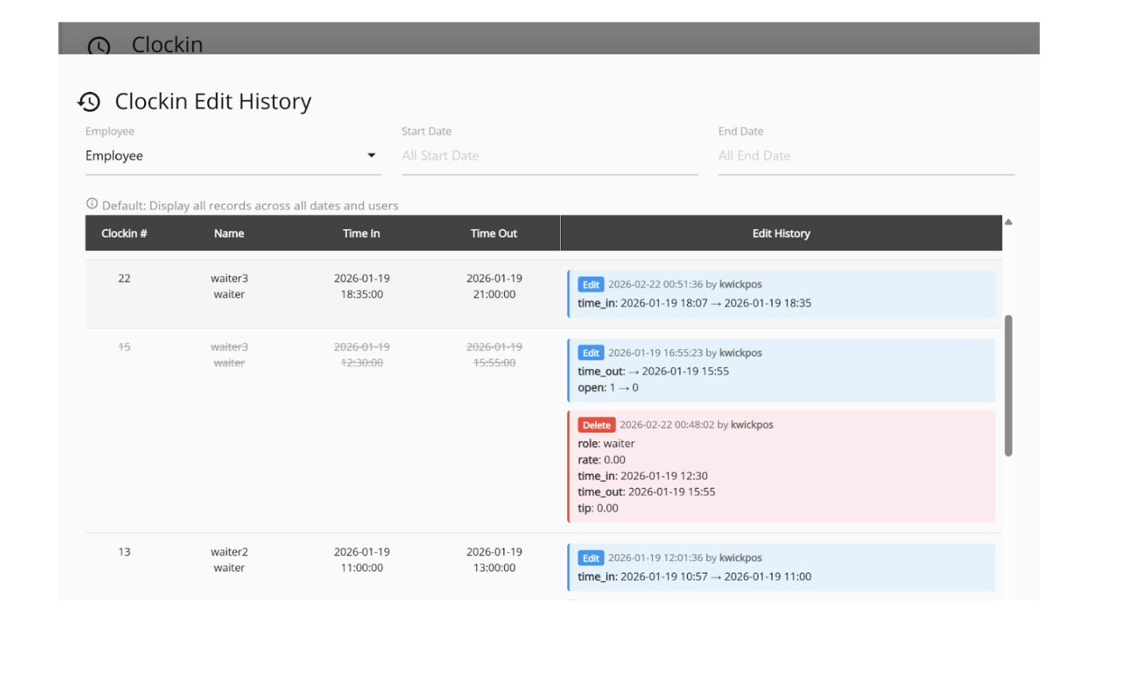Click the '2026-01-19 16:55:23 by kwickpos' timestamp
The image size is (1126, 682).
click(685, 353)
